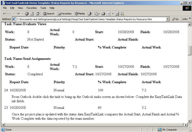Refresh the current page
This screenshot has height=132, width=192.
[32, 14]
